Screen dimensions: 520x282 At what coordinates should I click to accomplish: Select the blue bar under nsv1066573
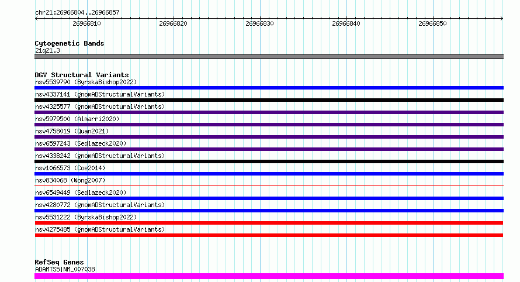point(269,174)
